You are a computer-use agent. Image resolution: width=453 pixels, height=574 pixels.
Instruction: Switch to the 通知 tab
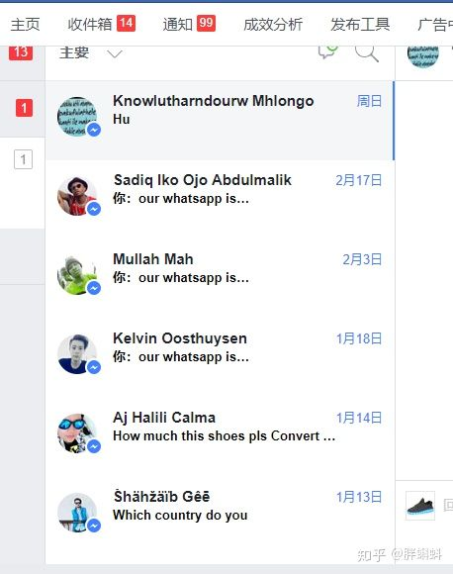pyautogui.click(x=189, y=24)
